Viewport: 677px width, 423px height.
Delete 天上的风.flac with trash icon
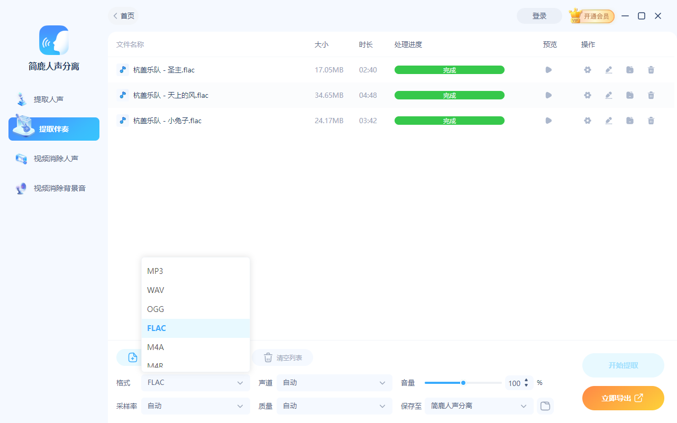pos(651,95)
